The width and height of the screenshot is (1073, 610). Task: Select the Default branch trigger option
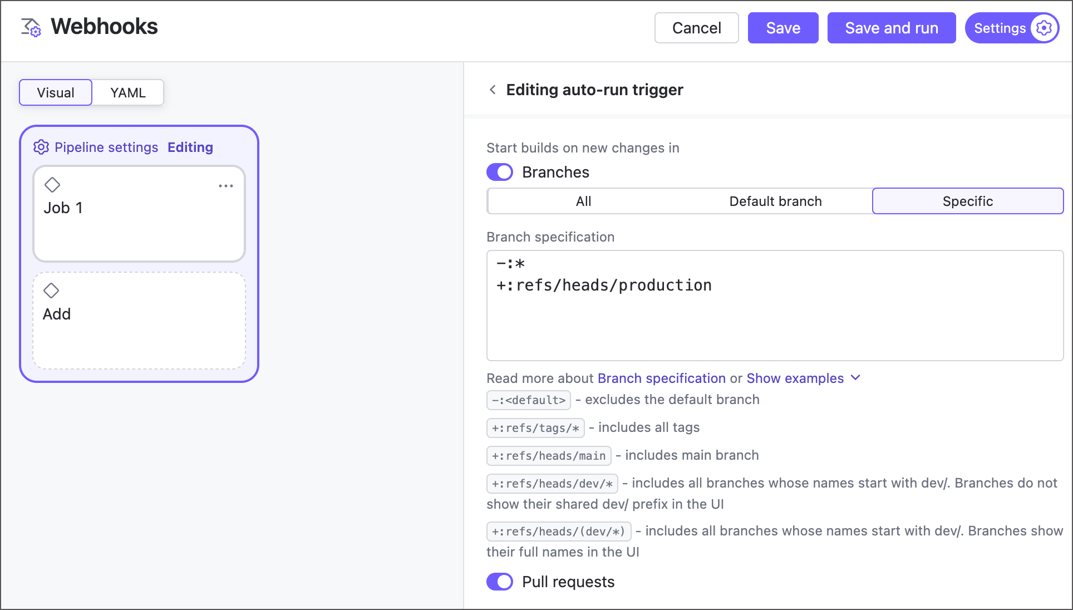(x=775, y=201)
